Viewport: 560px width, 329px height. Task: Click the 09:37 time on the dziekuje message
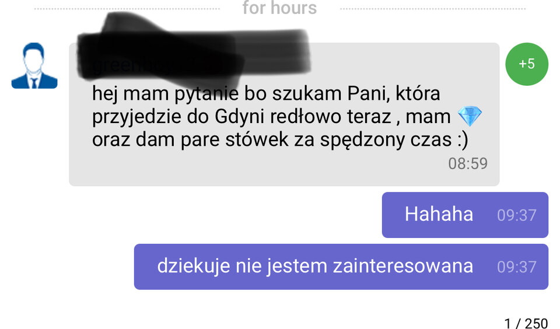(516, 267)
